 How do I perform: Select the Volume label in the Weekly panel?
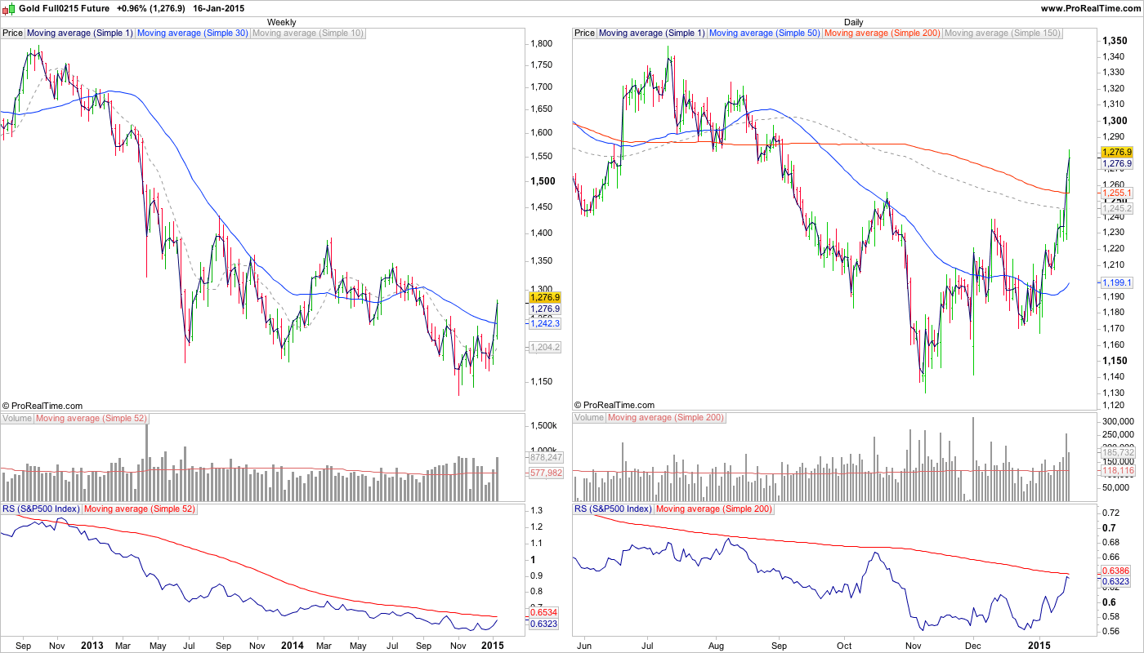[17, 418]
